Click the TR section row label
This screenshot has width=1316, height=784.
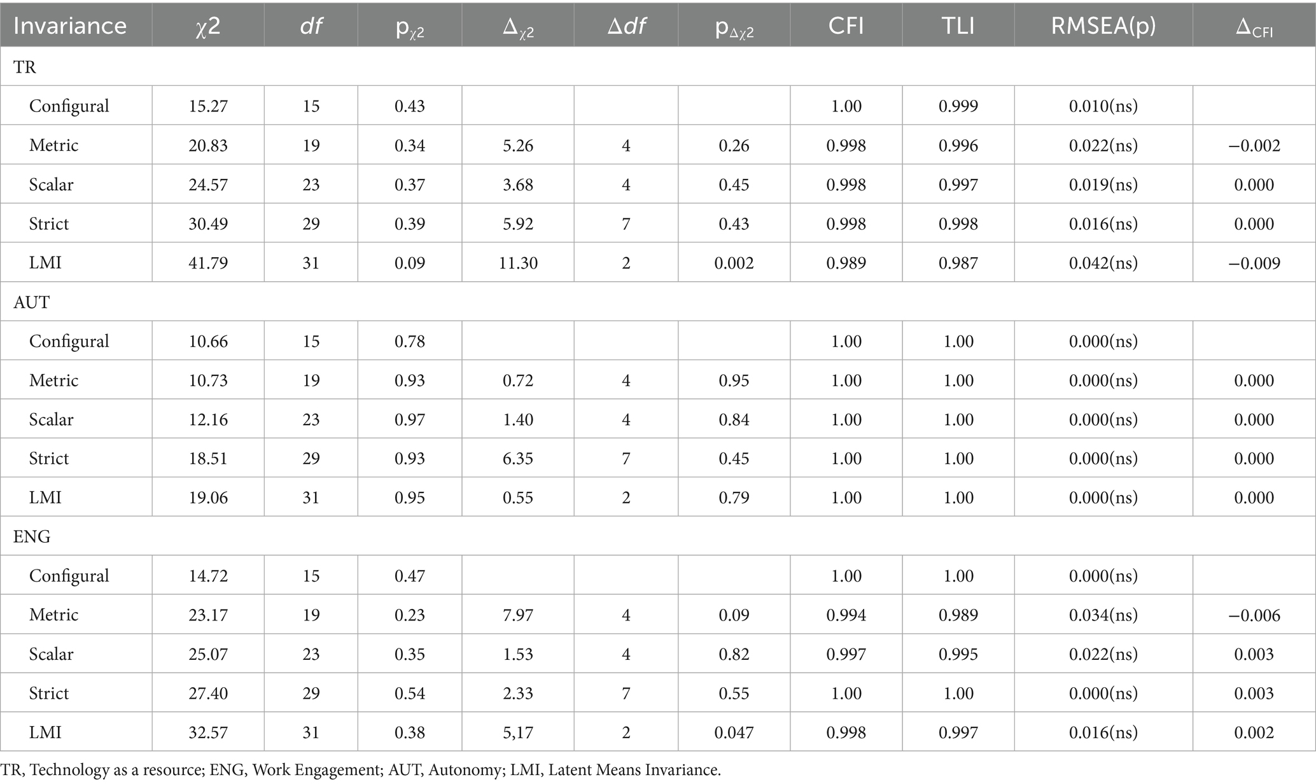point(25,67)
